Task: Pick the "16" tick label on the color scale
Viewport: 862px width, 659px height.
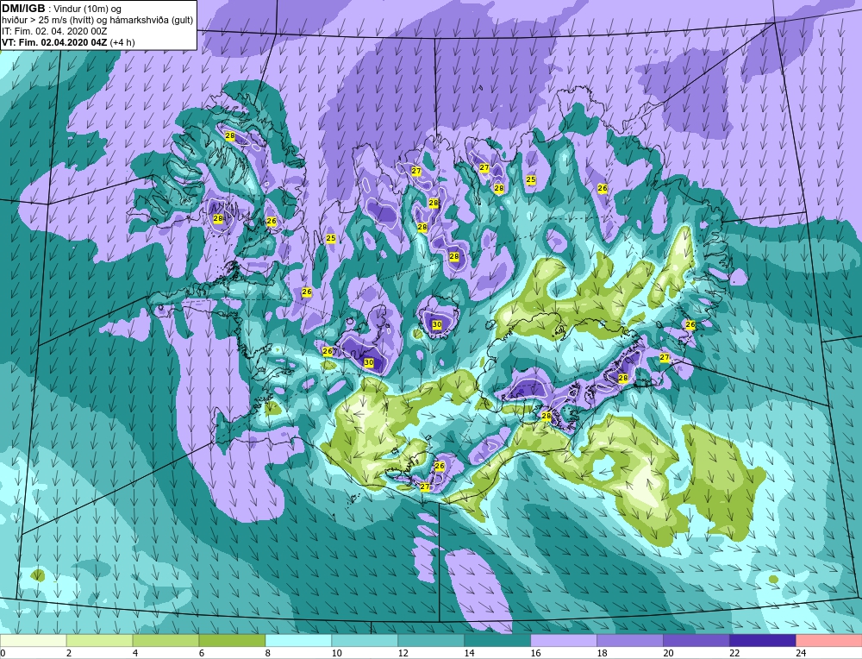Action: click(536, 653)
